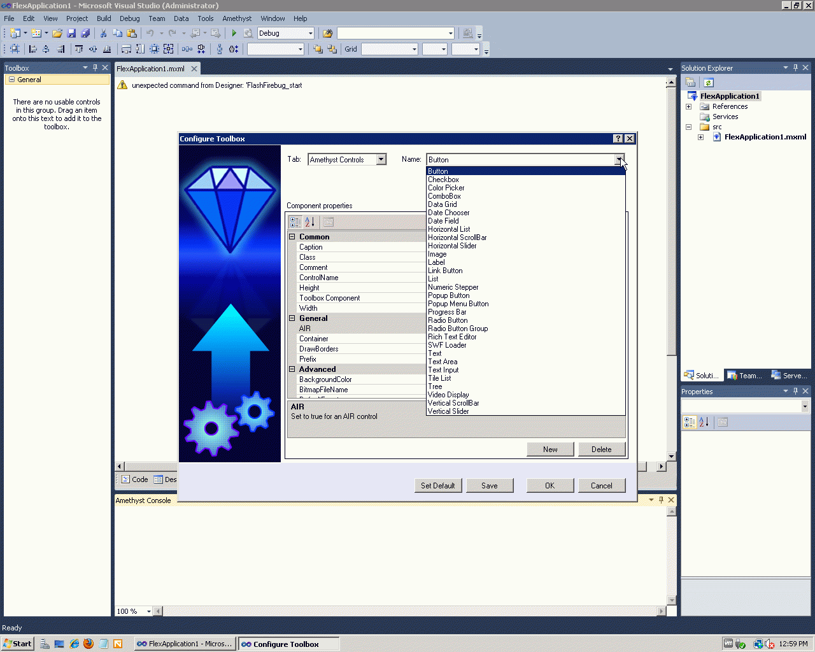Select the Services node in Solution Explorer

tap(725, 117)
